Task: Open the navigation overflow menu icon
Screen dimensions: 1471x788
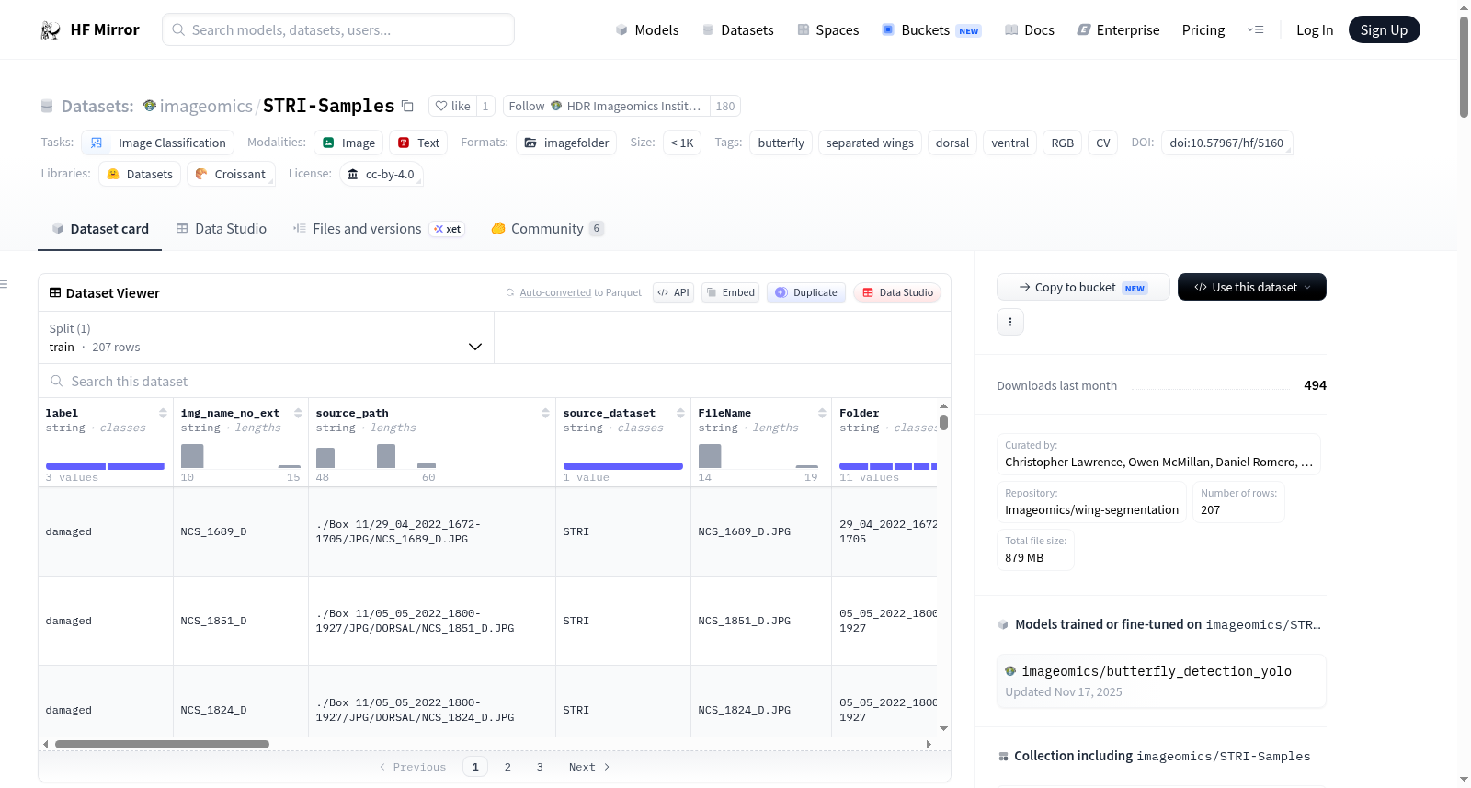Action: click(x=1255, y=30)
